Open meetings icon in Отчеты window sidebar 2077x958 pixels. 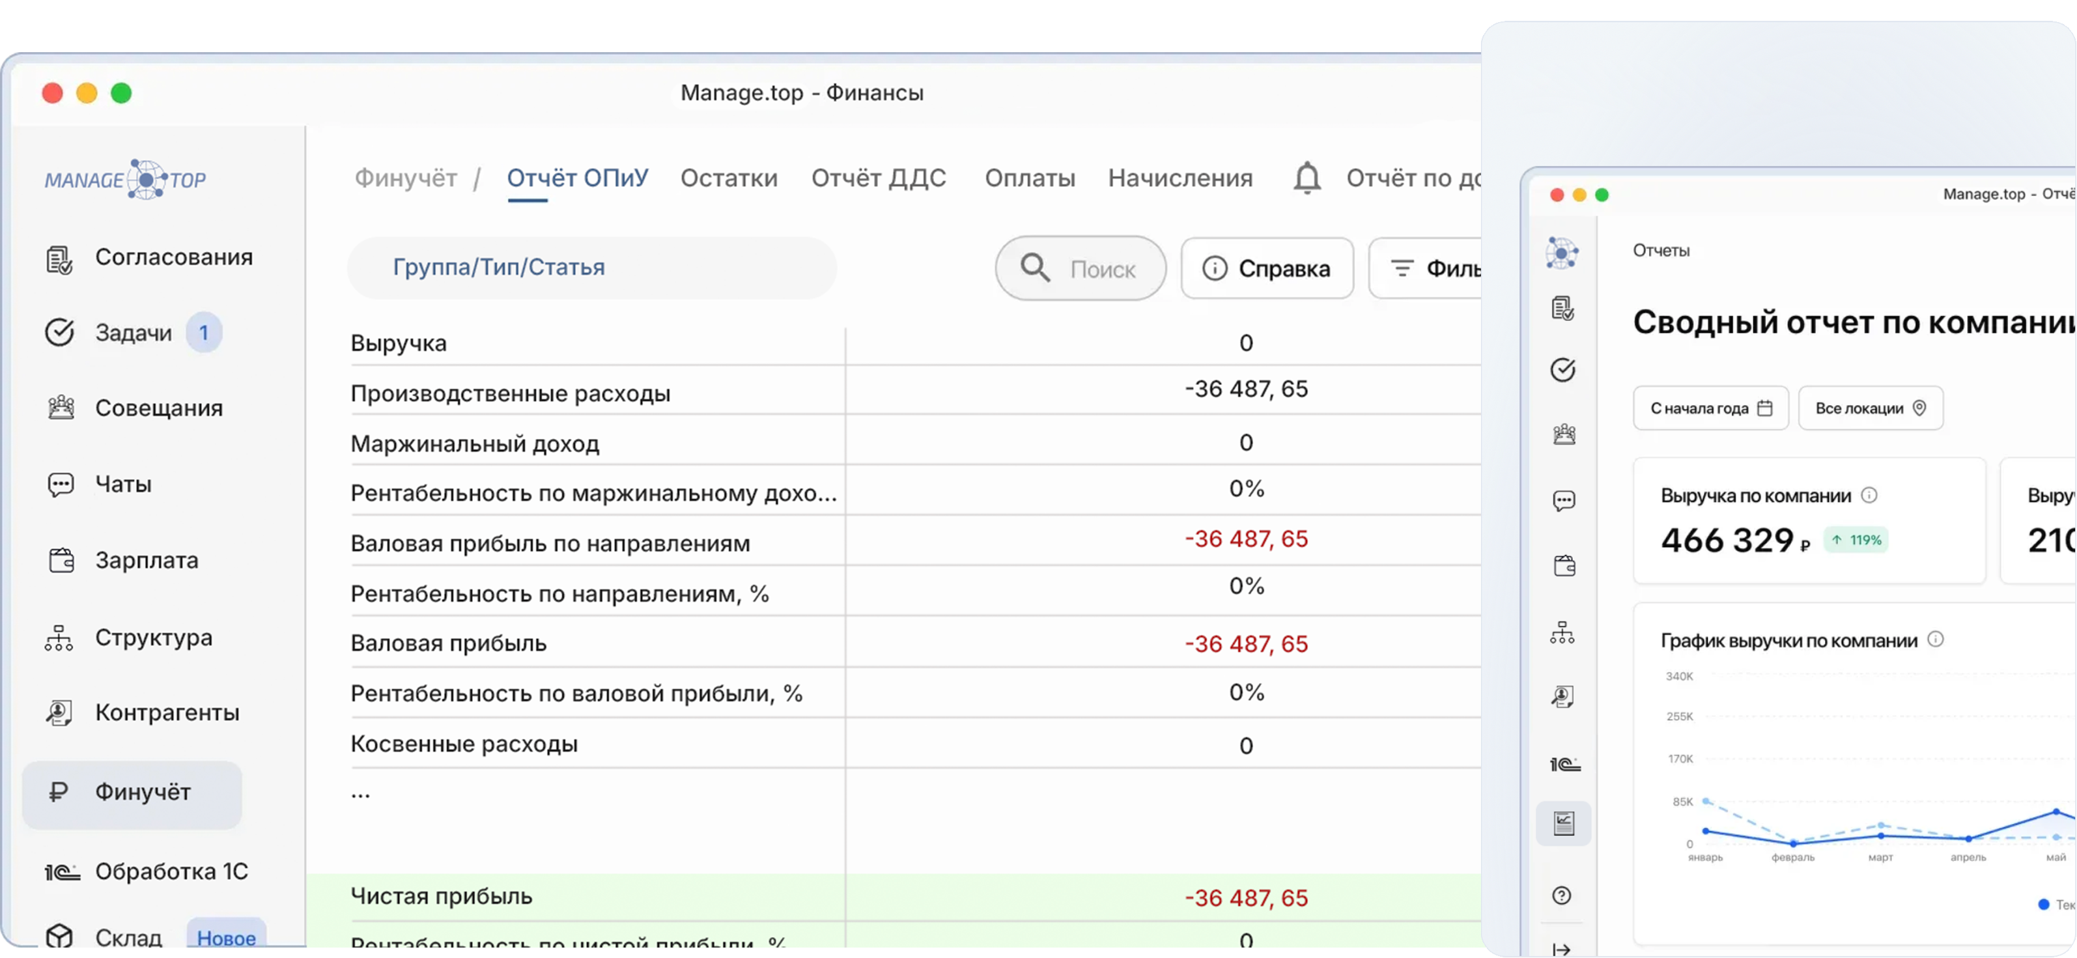coord(1563,434)
